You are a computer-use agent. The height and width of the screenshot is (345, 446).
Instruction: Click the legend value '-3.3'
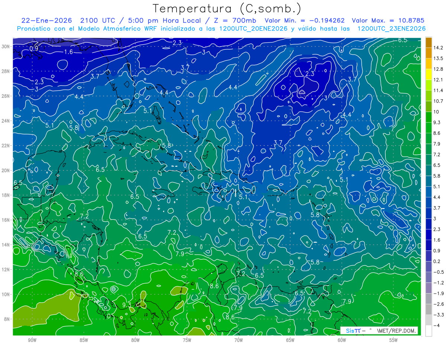[438, 315]
